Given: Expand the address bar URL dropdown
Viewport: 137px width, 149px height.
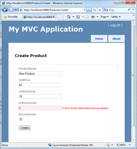Looking at the screenshot, I should tap(85, 10).
